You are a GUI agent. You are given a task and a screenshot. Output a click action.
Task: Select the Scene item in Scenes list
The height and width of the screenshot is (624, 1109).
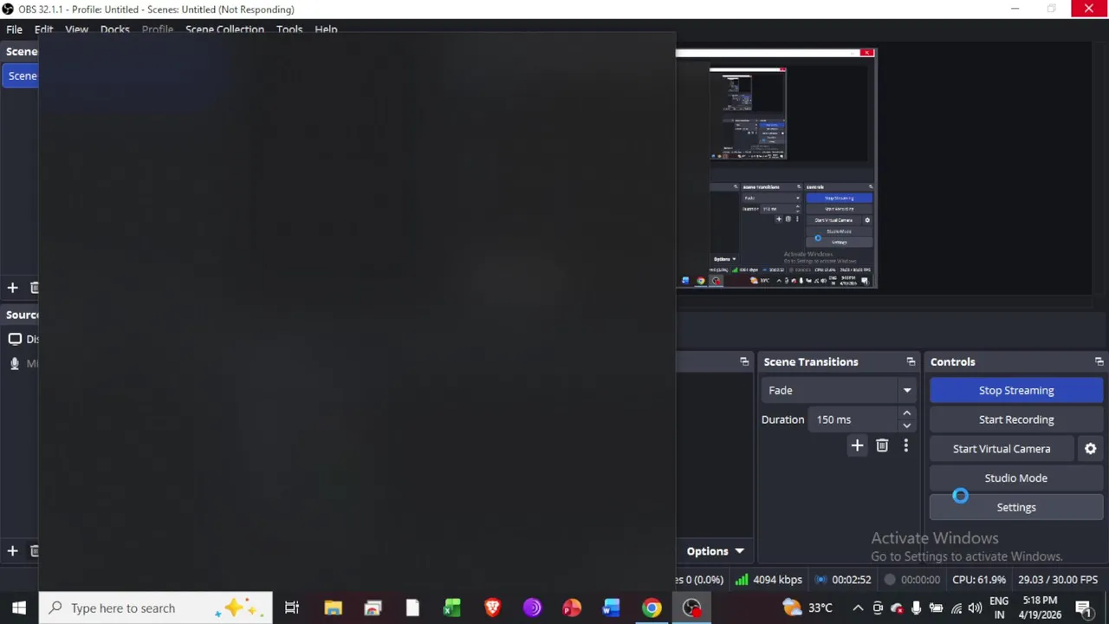22,75
